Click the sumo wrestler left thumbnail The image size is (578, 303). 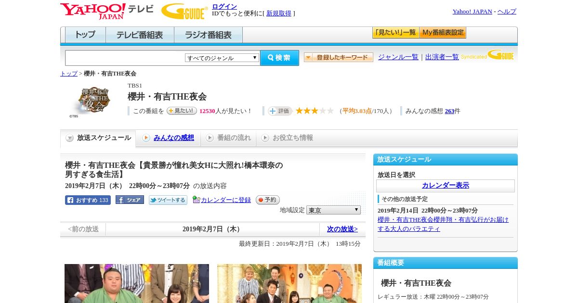tap(137, 283)
